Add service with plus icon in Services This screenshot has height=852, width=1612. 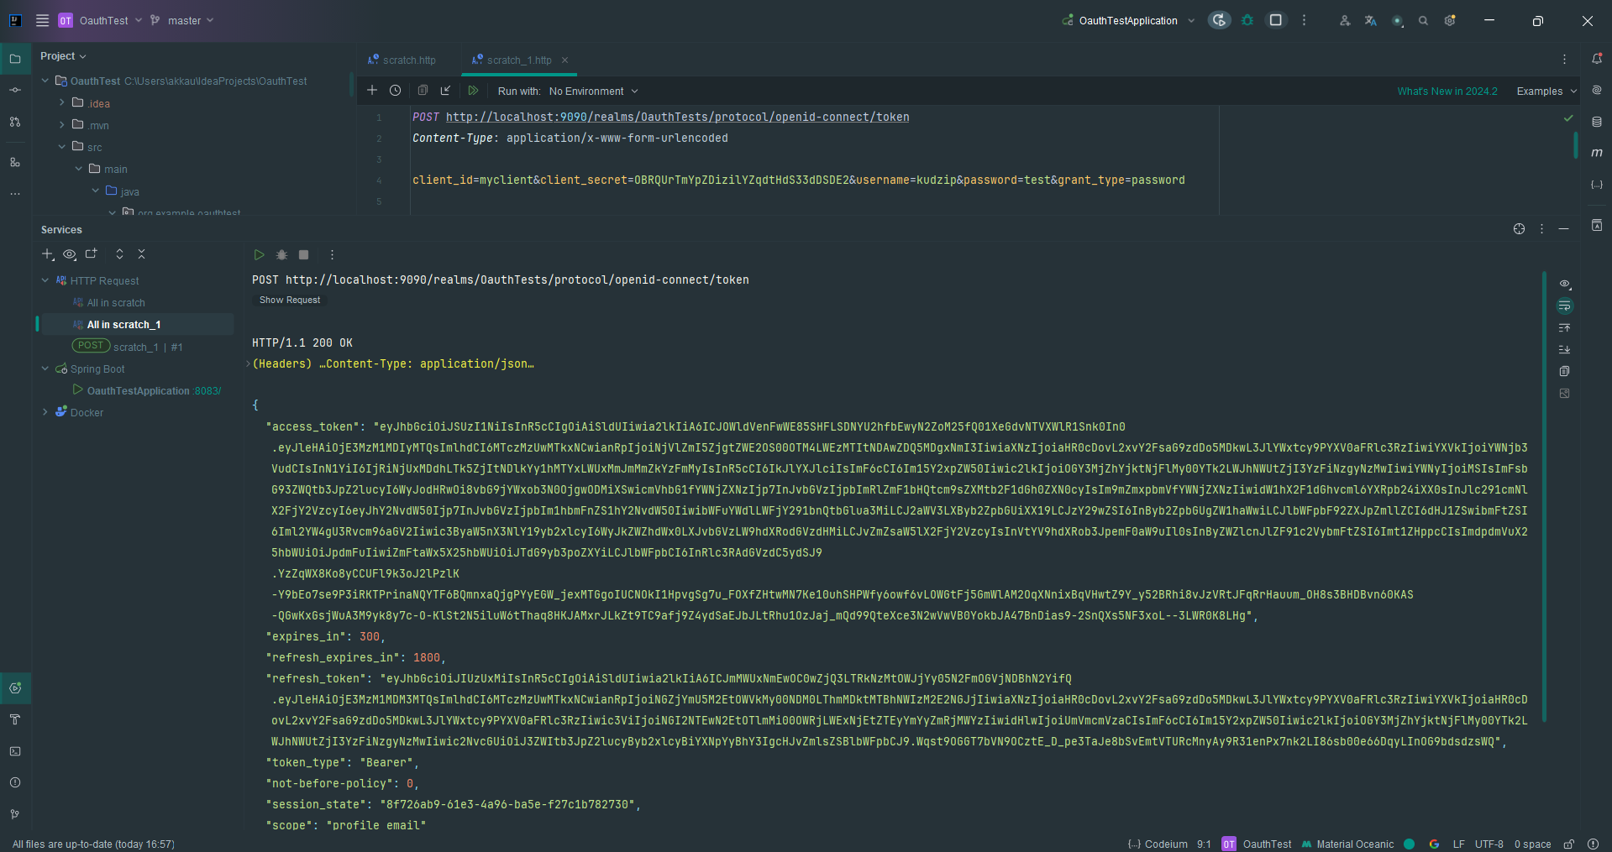point(48,254)
